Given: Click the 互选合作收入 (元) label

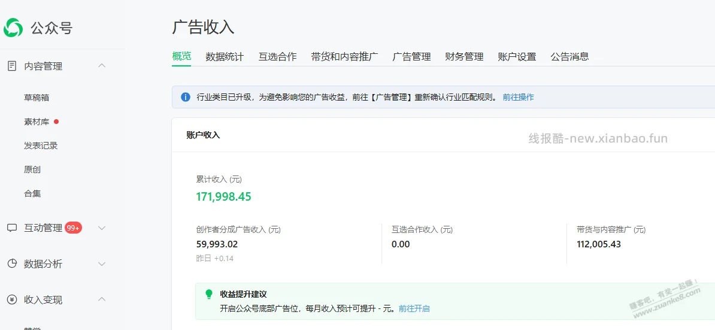Looking at the screenshot, I should pos(422,230).
